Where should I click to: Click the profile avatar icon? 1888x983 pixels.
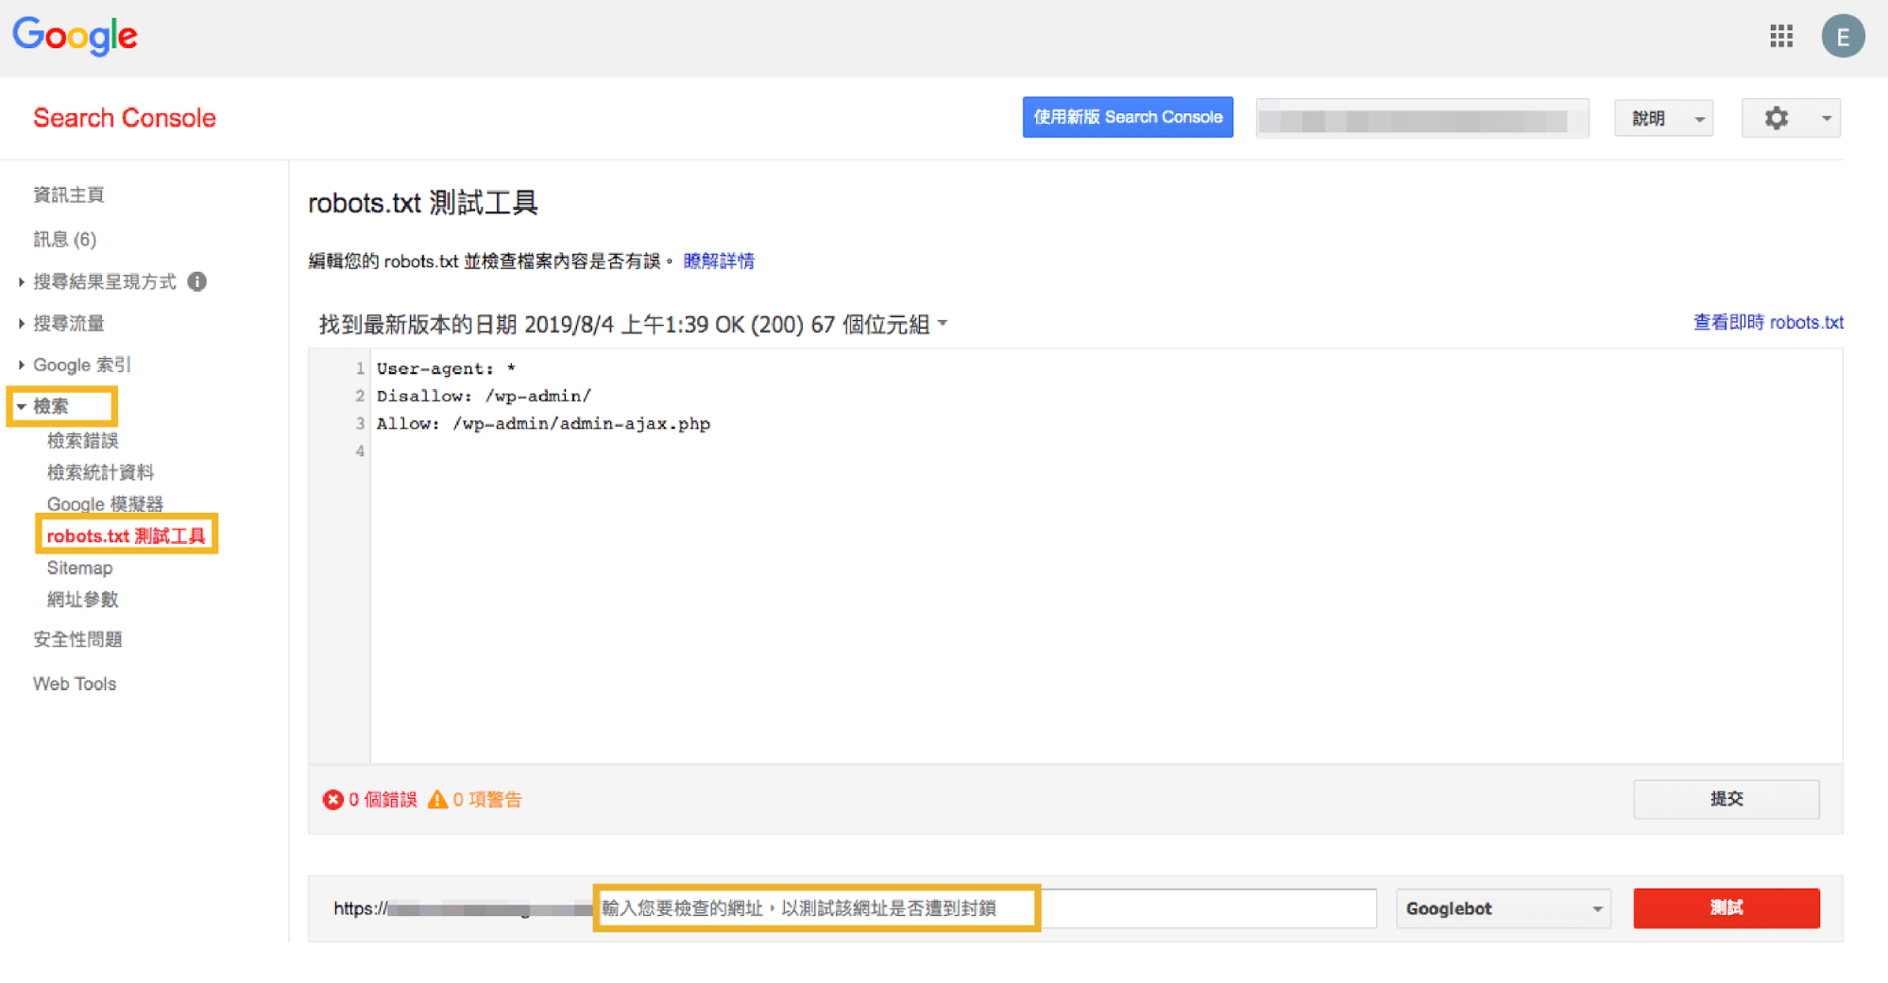click(x=1844, y=35)
